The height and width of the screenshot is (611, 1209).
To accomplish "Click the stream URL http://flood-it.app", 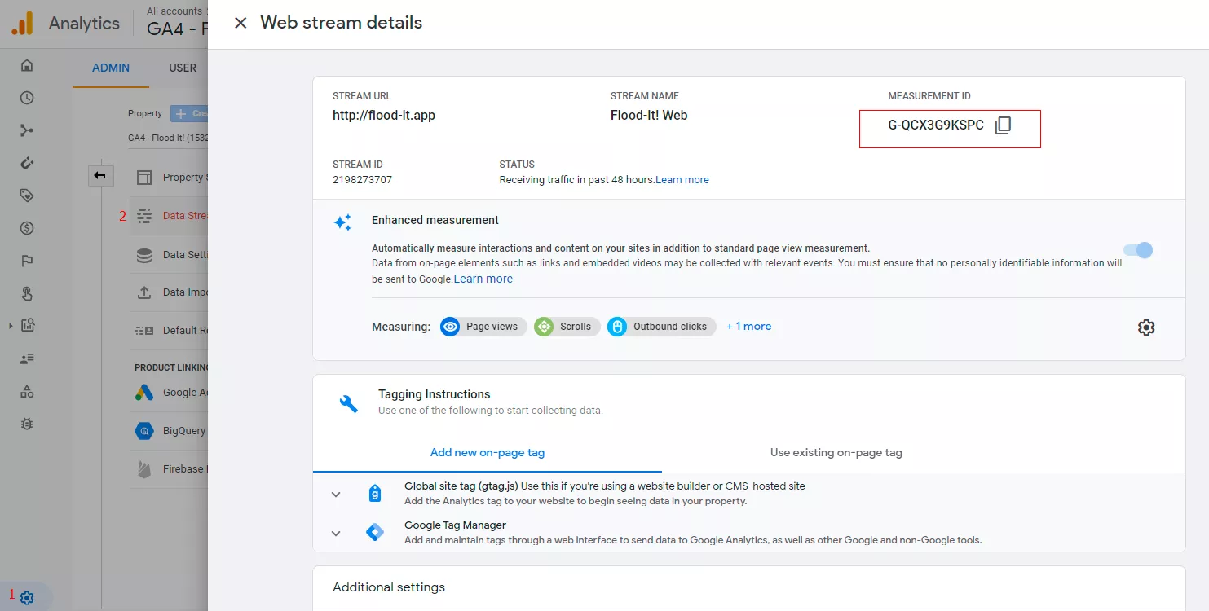I will (x=384, y=116).
